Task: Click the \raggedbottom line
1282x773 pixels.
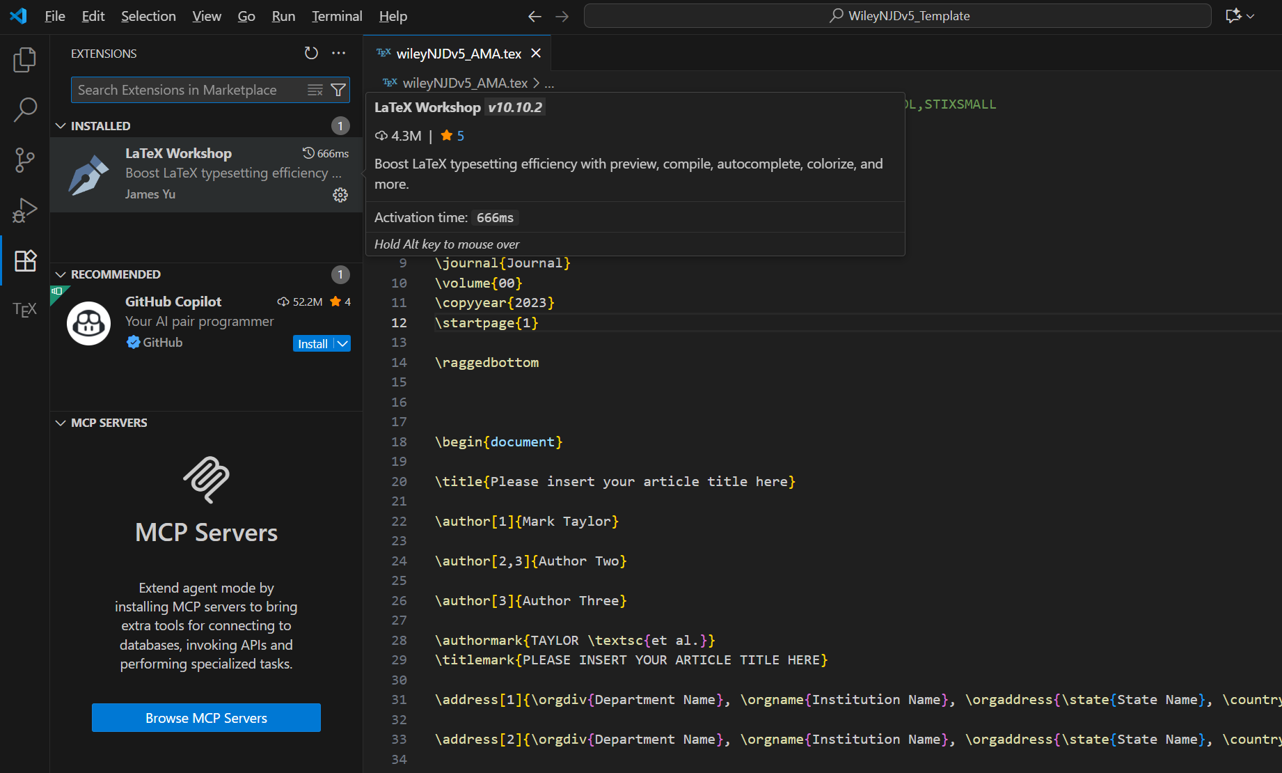Action: click(486, 363)
